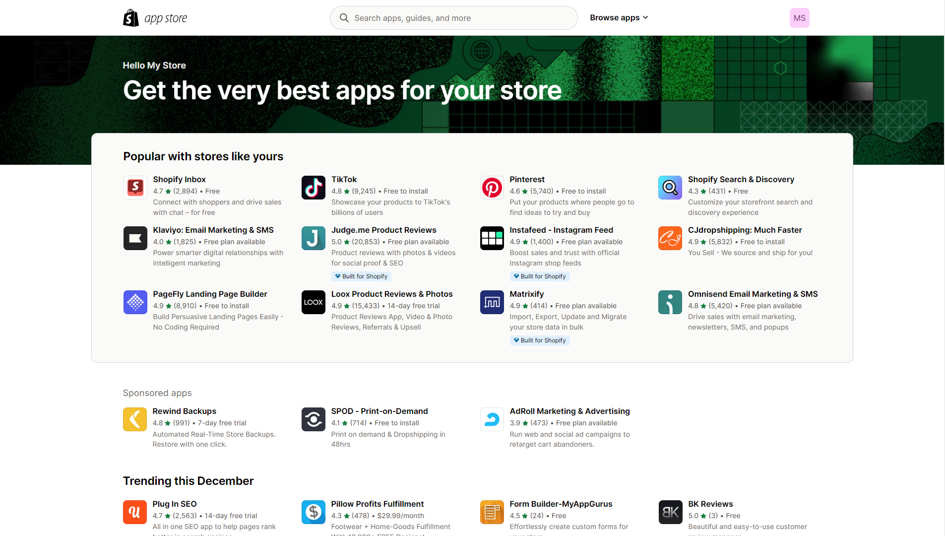Open the Pillow Profits Fulfillment icon
Image resolution: width=945 pixels, height=536 pixels.
314,512
